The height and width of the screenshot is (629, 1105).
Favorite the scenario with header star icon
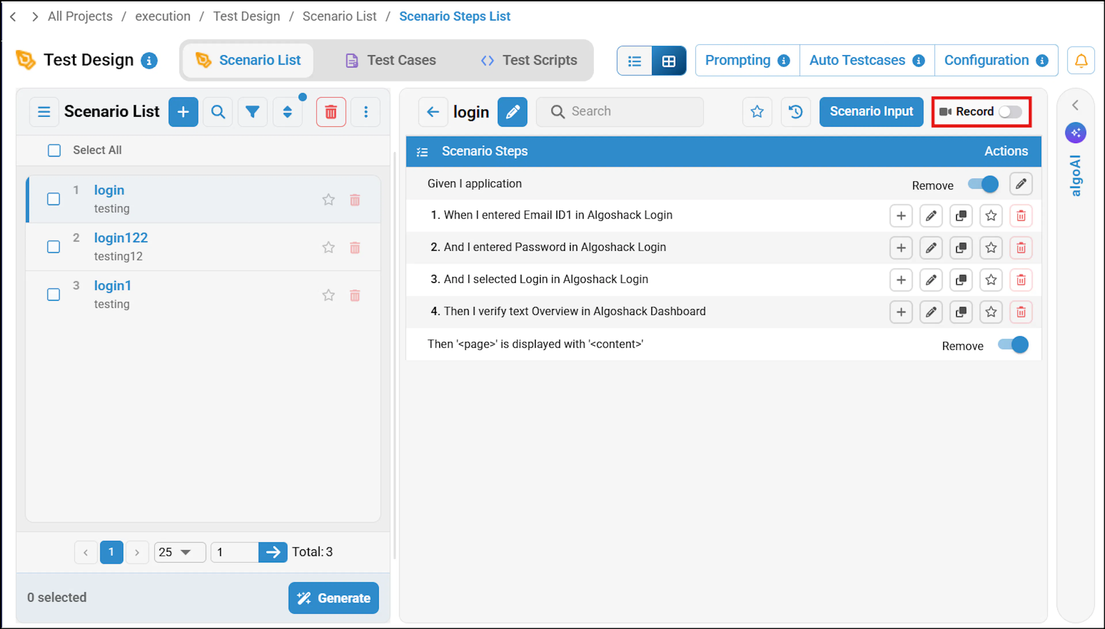click(x=757, y=112)
